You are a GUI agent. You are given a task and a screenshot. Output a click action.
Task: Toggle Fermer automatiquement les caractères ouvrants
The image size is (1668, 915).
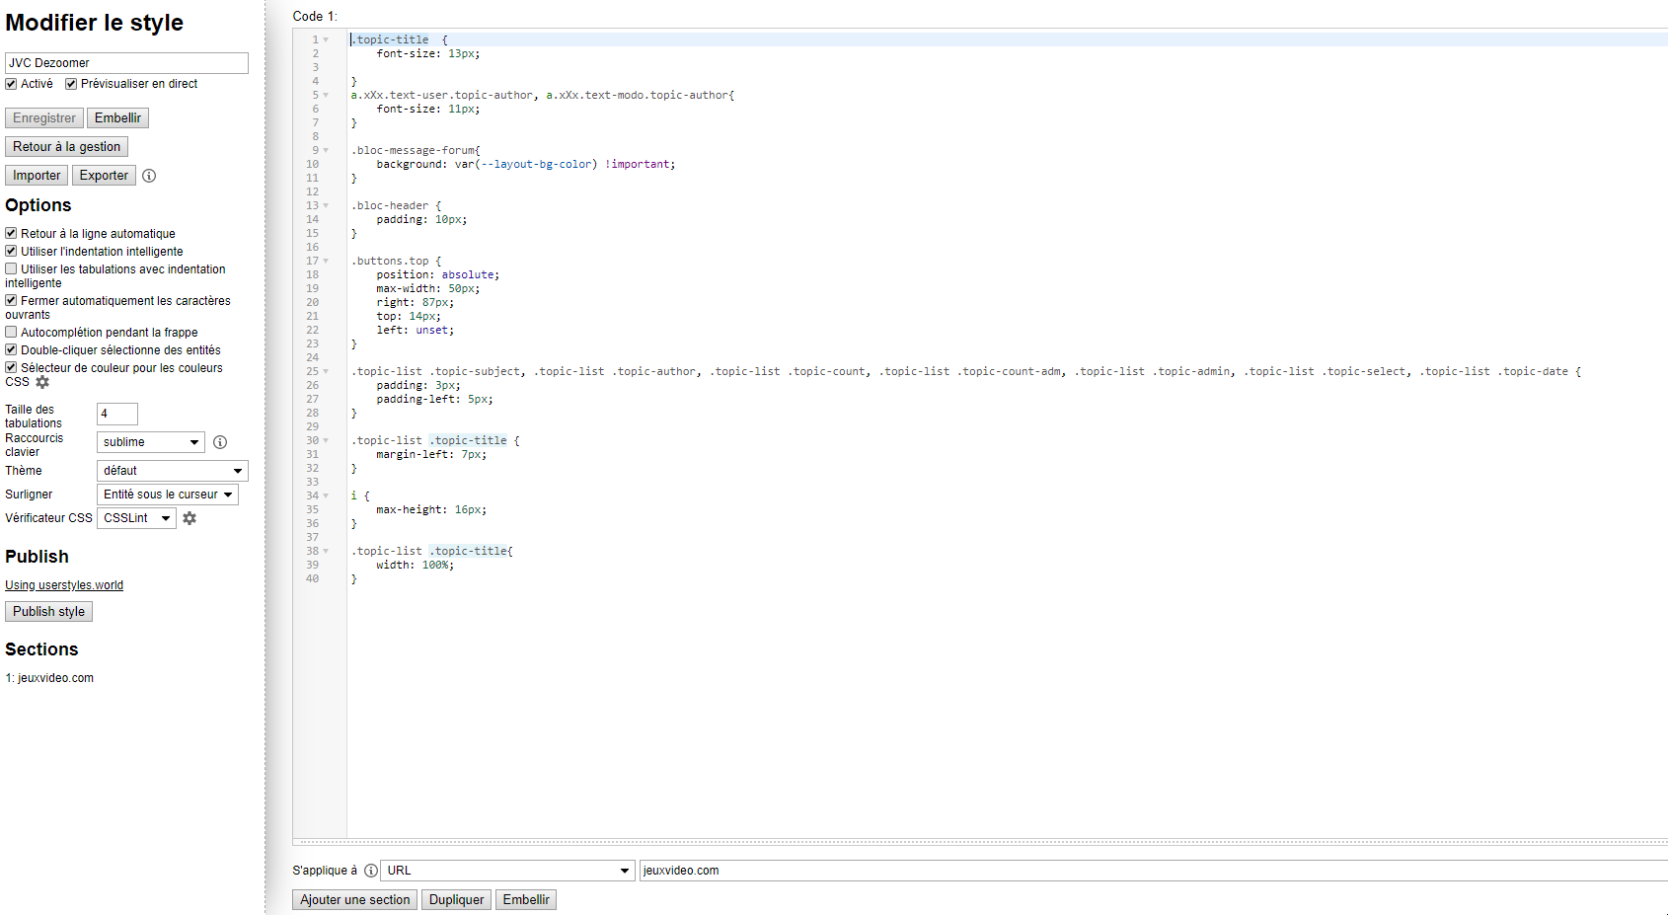click(11, 301)
